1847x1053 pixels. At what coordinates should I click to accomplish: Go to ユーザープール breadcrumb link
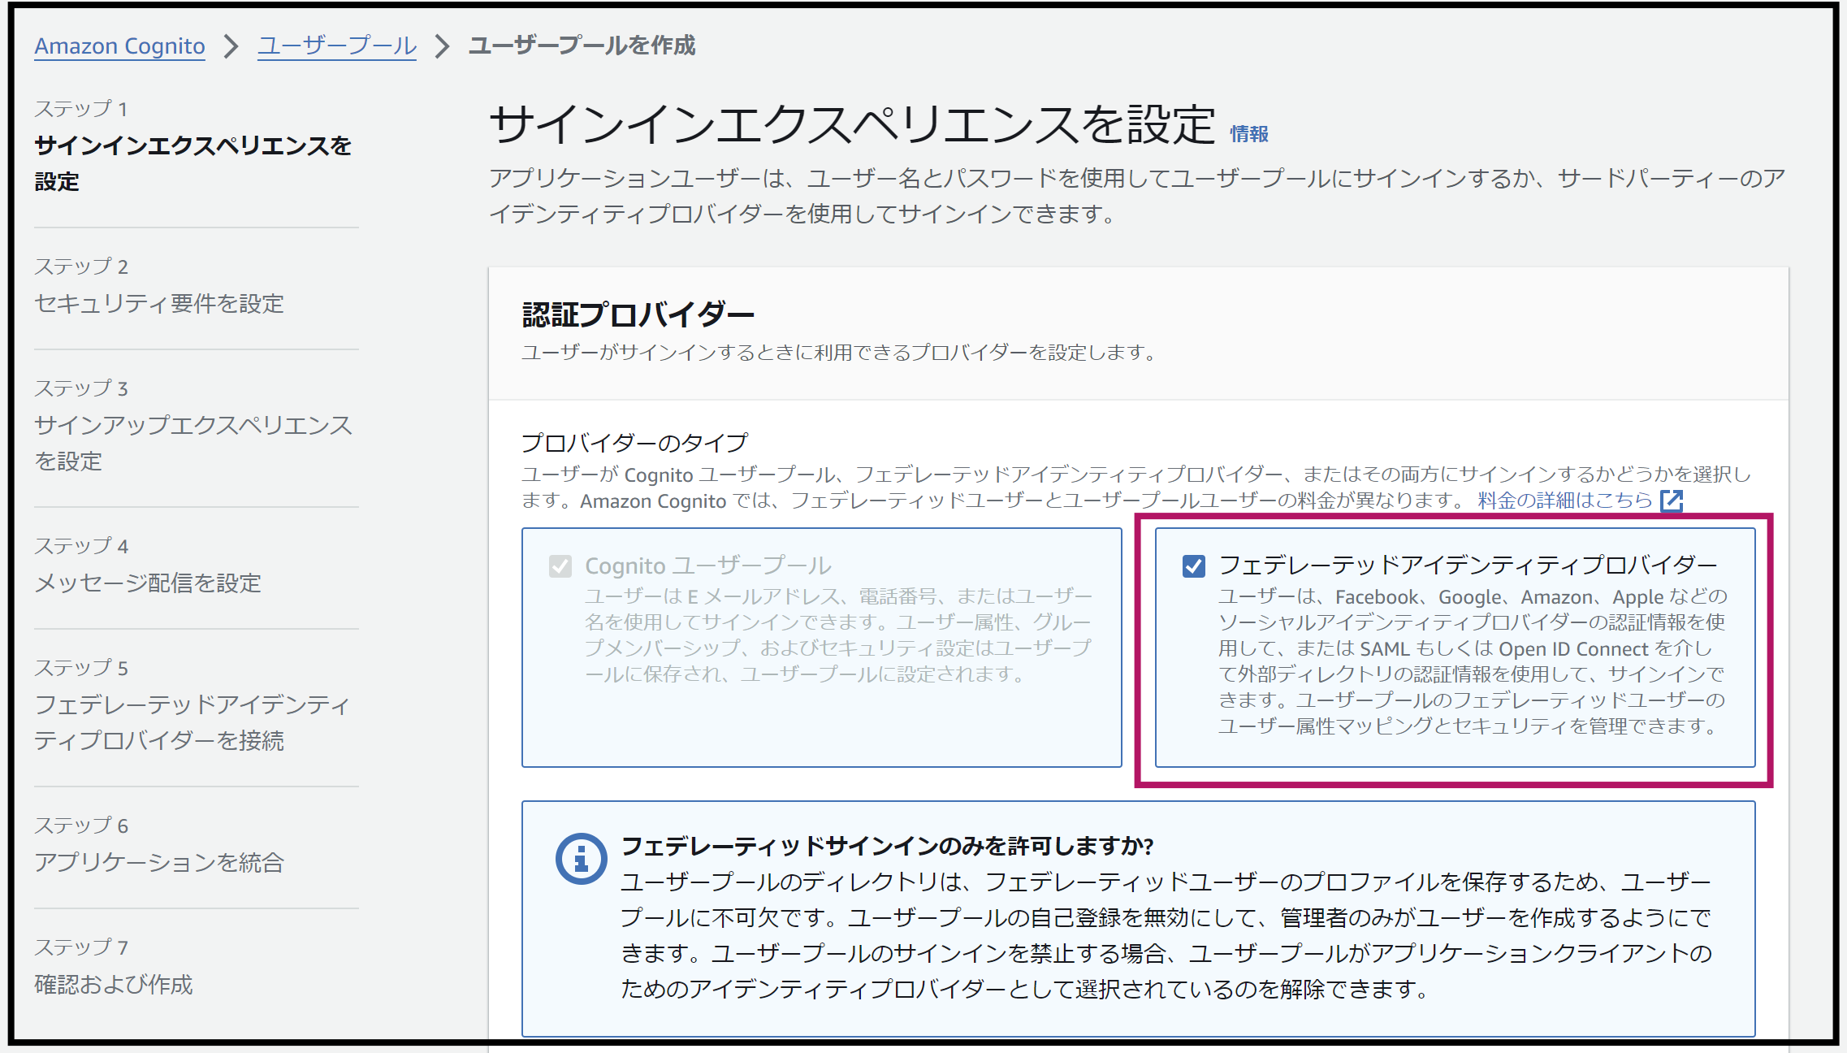click(337, 46)
